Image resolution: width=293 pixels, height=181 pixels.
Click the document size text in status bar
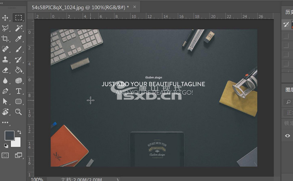point(81,179)
